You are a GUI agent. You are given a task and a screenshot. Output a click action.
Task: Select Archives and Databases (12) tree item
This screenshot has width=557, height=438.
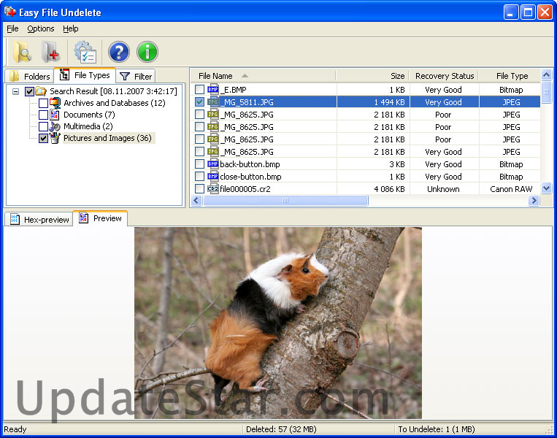pos(115,103)
